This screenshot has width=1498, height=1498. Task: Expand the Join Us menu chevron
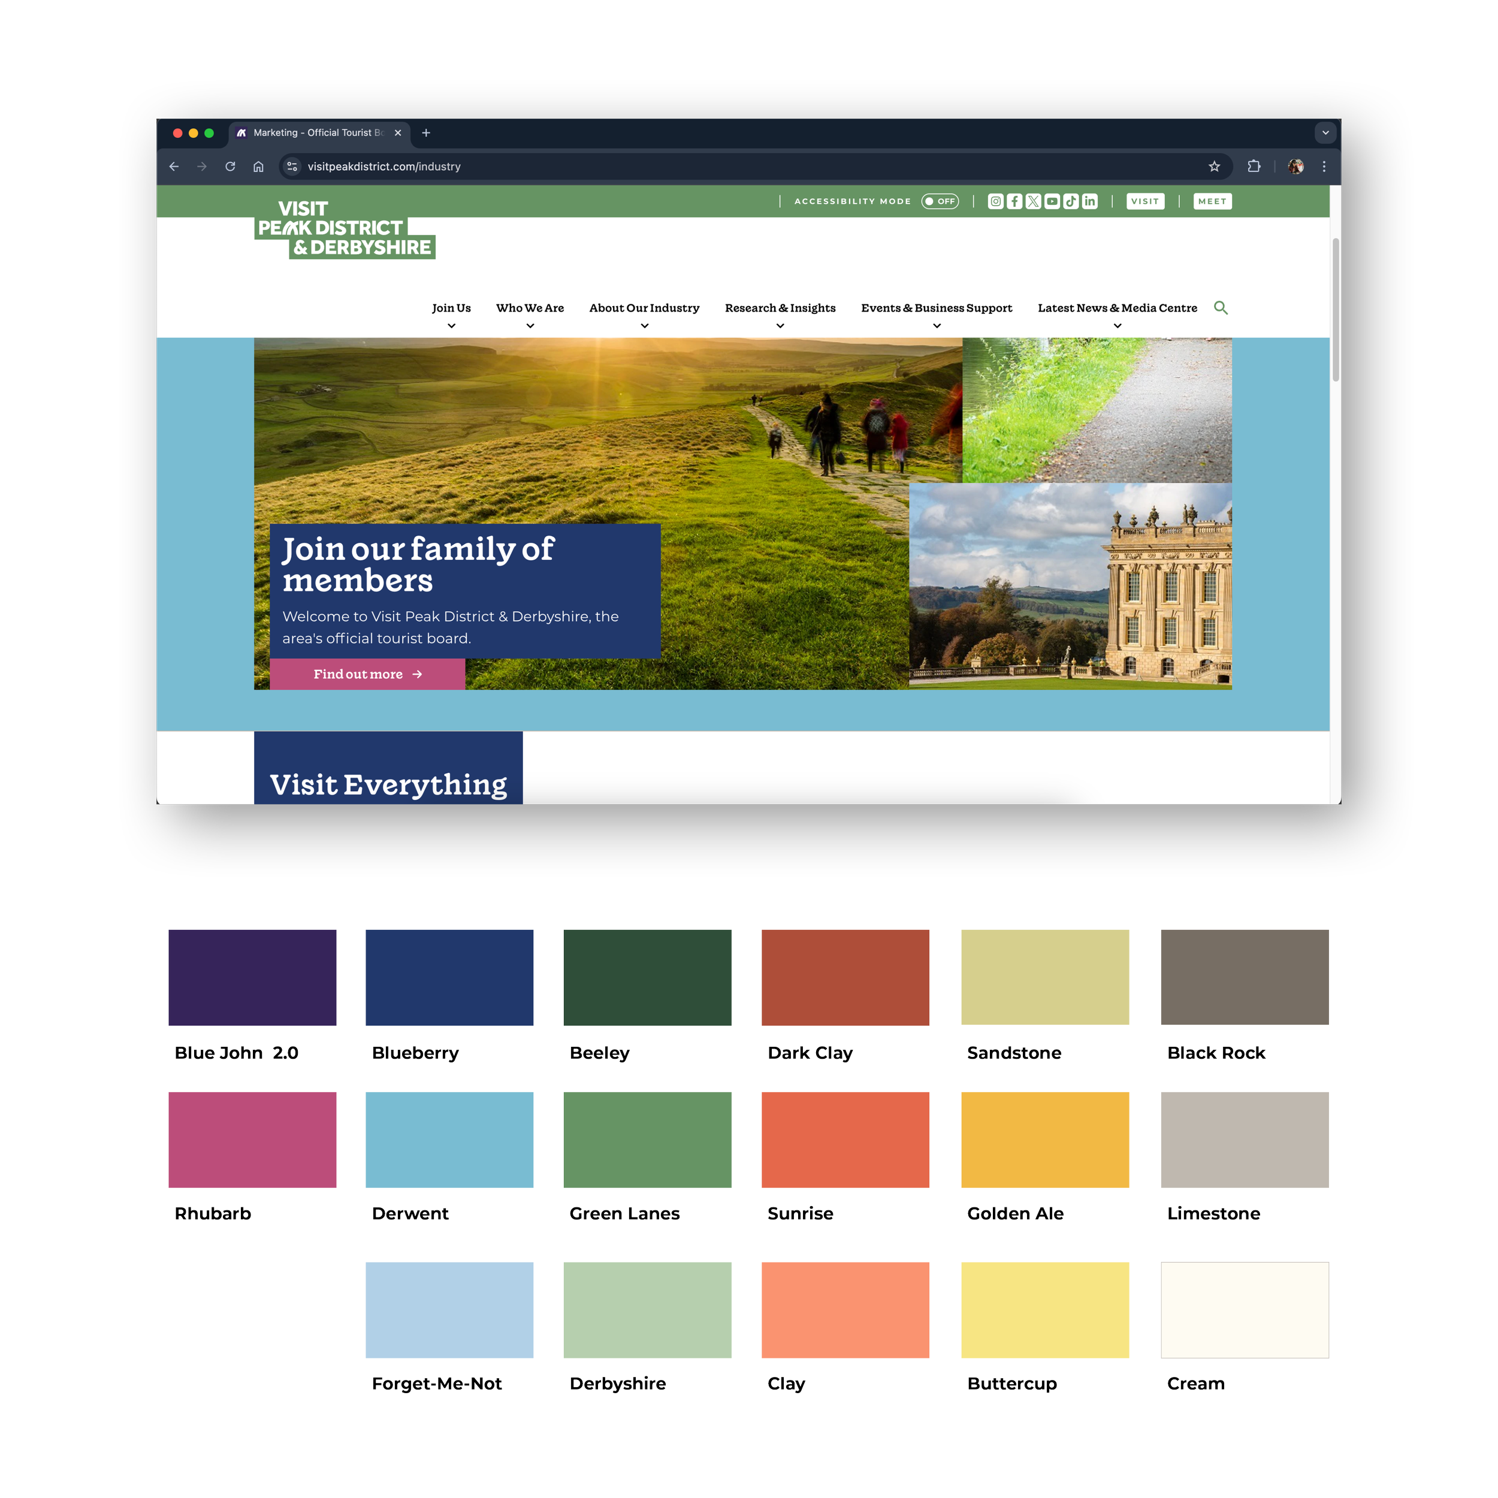(x=451, y=325)
